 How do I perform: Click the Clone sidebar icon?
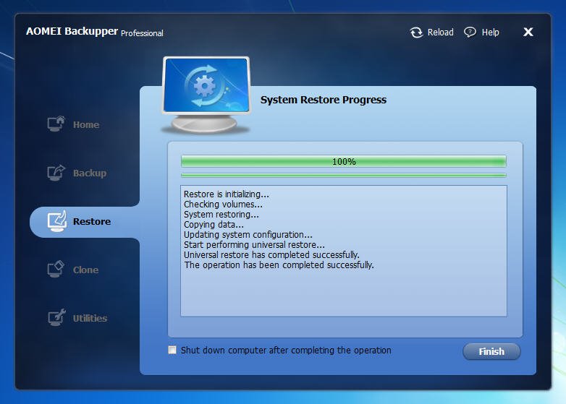[56, 270]
